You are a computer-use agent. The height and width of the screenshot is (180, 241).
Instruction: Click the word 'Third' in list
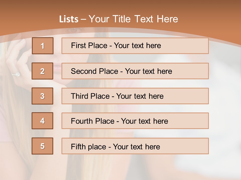tap(80, 96)
